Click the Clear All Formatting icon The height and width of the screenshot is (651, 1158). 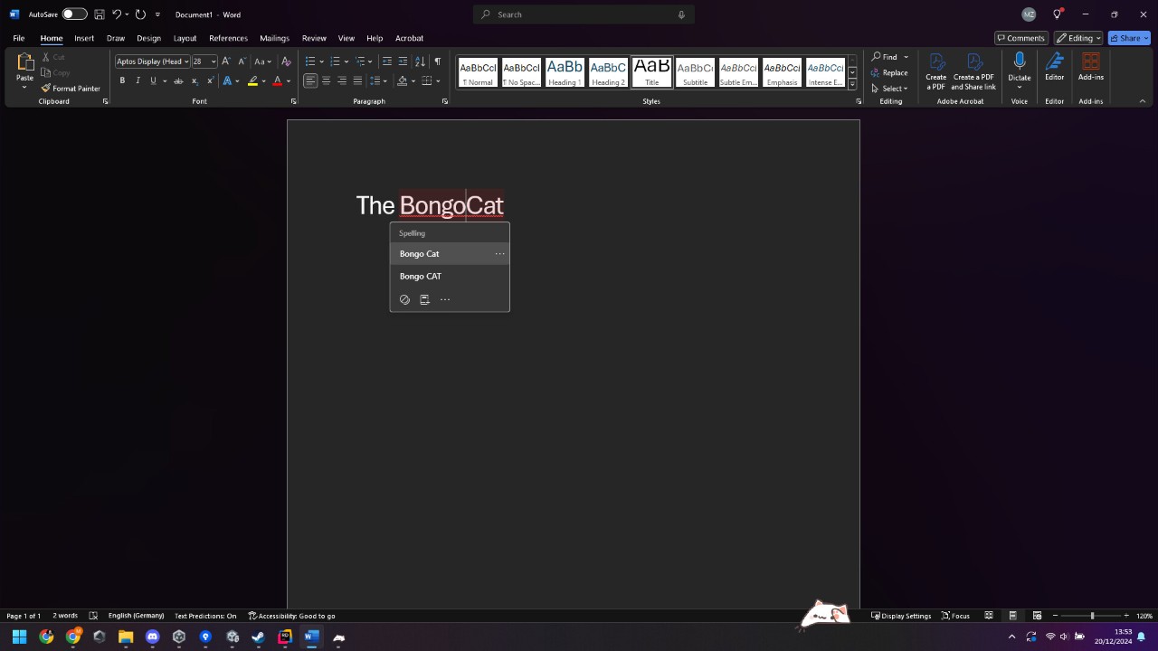[286, 61]
